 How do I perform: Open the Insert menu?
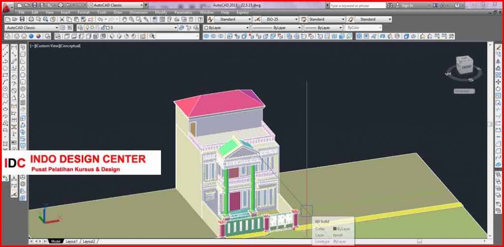pyautogui.click(x=65, y=12)
